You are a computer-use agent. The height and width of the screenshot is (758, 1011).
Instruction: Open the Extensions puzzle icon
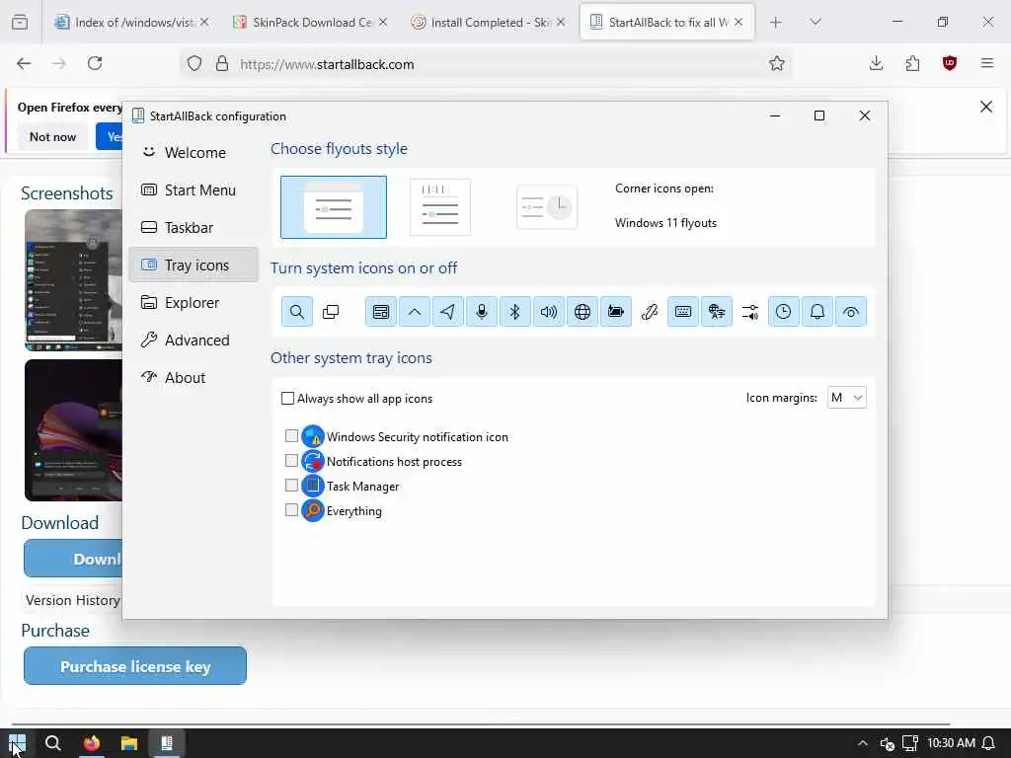(912, 63)
